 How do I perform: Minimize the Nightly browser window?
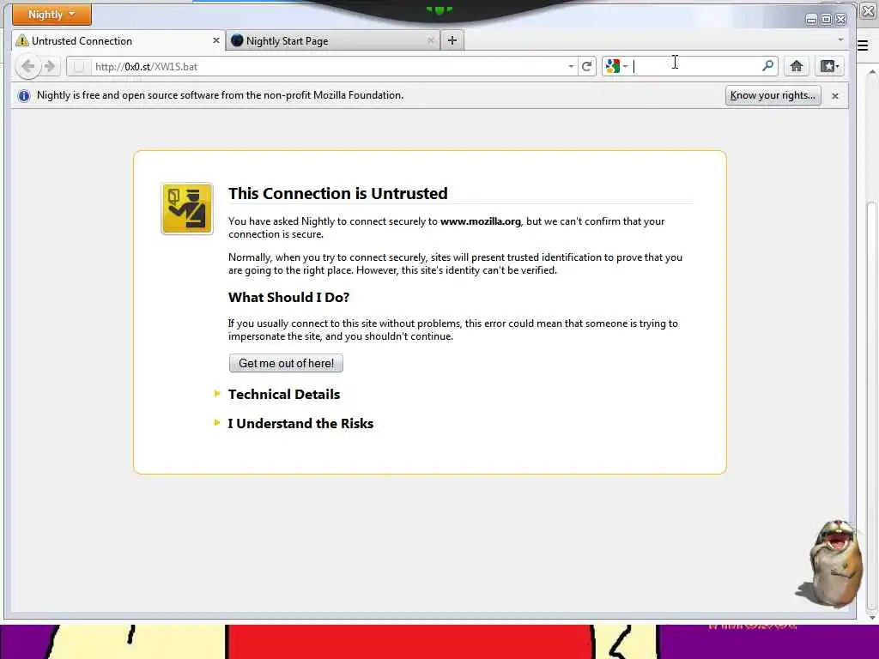coord(811,20)
